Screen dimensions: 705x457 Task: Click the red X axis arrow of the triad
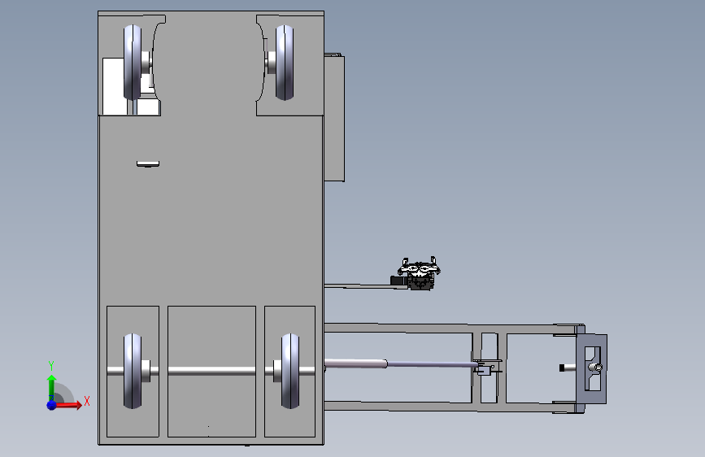click(x=70, y=405)
